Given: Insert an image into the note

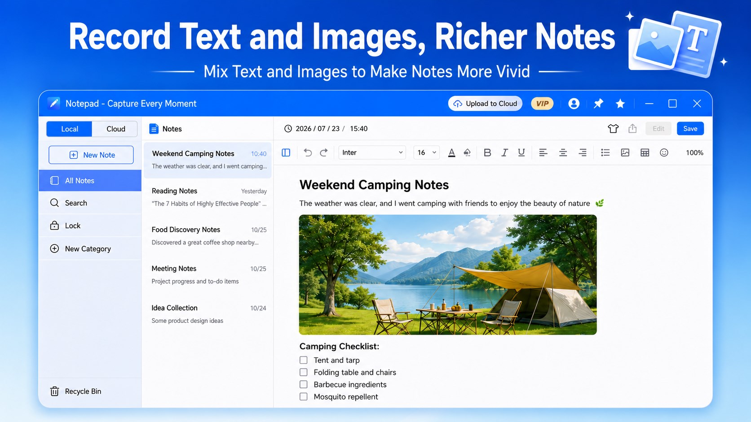Looking at the screenshot, I should click(625, 152).
